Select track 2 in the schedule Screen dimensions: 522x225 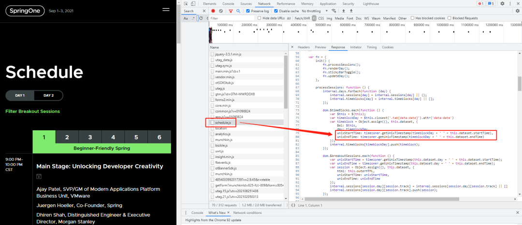click(67, 137)
